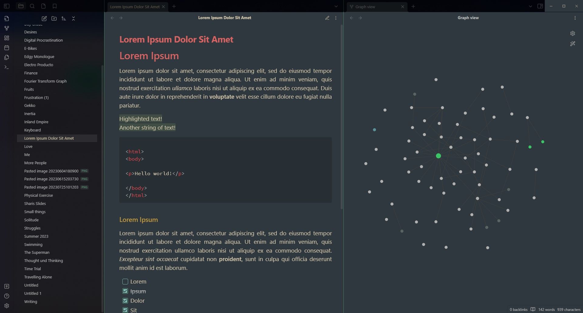Click the large green graph node

pyautogui.click(x=438, y=156)
